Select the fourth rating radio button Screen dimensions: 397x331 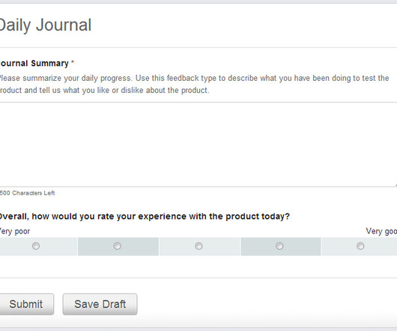(x=279, y=246)
